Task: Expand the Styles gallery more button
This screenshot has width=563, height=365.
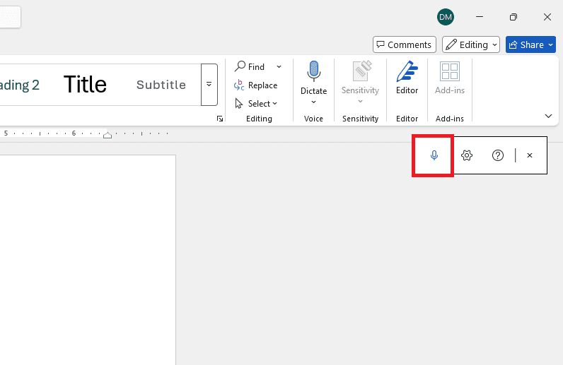Action: pos(209,85)
